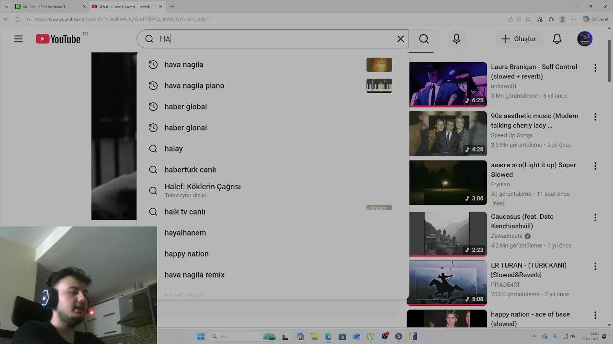This screenshot has height=344, width=613.
Task: Open uTorrent from taskbar
Action: point(370,337)
